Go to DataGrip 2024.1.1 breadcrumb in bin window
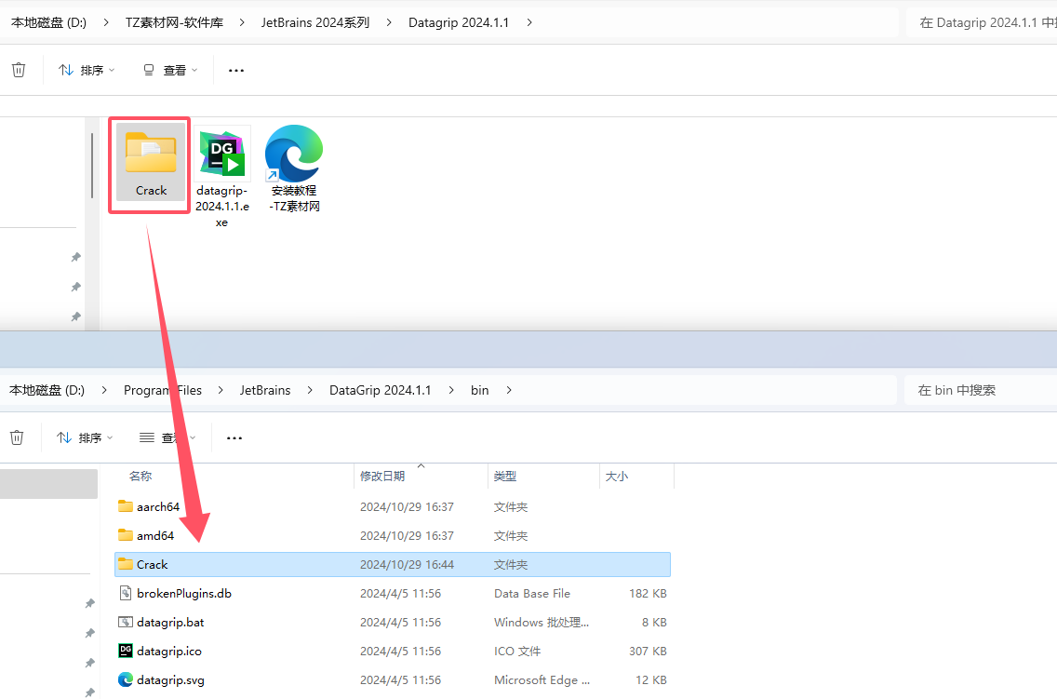Viewport: 1057px width, 699px height. (381, 390)
